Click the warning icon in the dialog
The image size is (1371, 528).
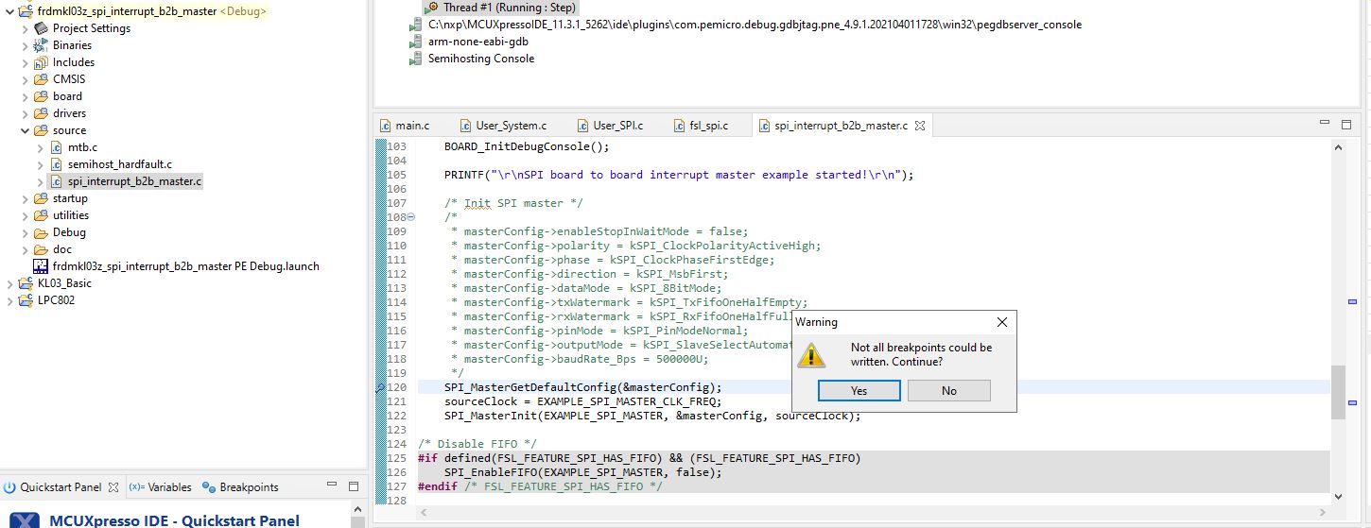(812, 354)
